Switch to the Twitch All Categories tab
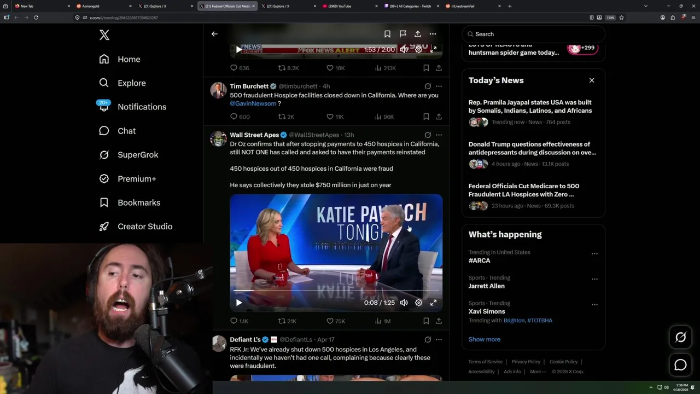The height and width of the screenshot is (394, 700). click(x=412, y=6)
